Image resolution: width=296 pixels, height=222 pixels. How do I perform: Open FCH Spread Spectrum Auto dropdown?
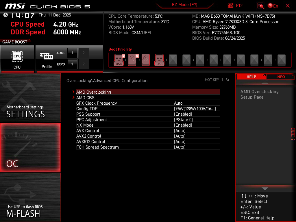click(180, 147)
